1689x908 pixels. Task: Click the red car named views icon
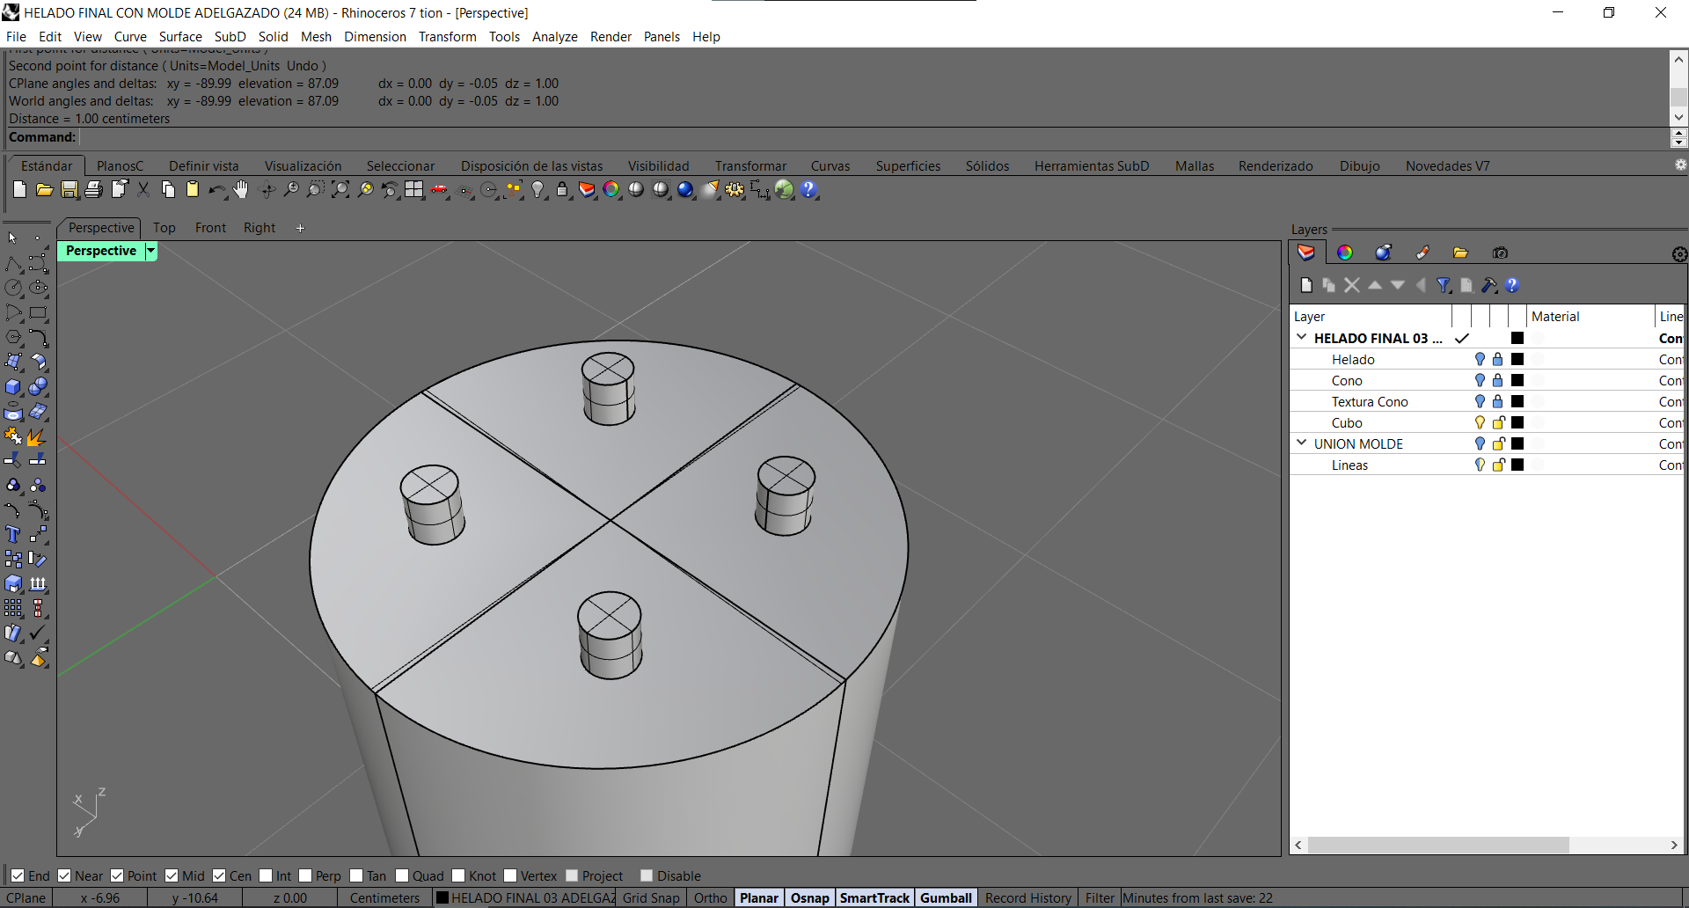439,189
